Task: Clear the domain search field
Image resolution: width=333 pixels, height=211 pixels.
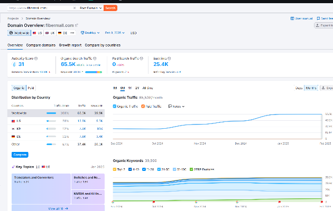Action: pyautogui.click(x=75, y=8)
